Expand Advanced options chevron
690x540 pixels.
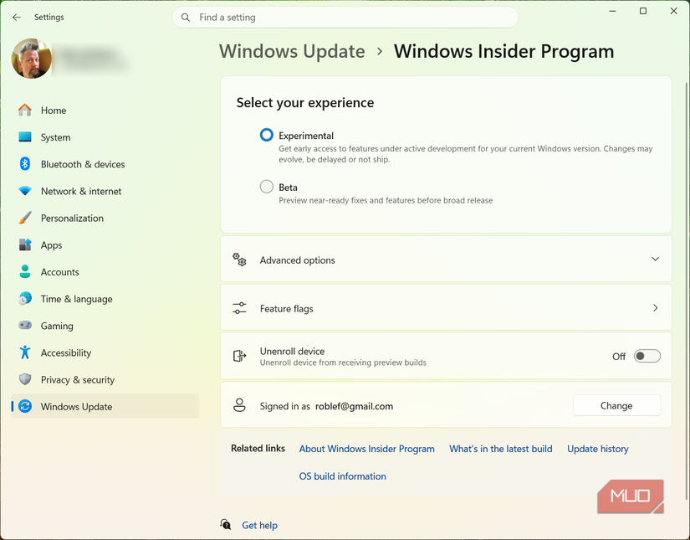[655, 259]
